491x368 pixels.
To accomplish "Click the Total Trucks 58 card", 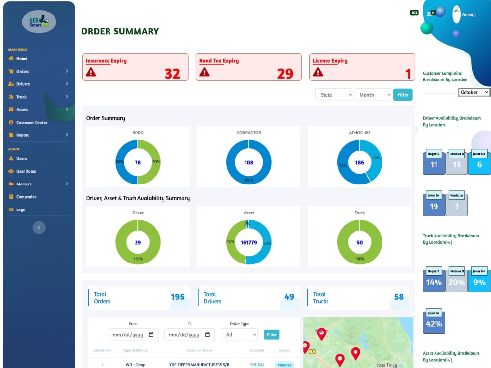I will (x=358, y=298).
